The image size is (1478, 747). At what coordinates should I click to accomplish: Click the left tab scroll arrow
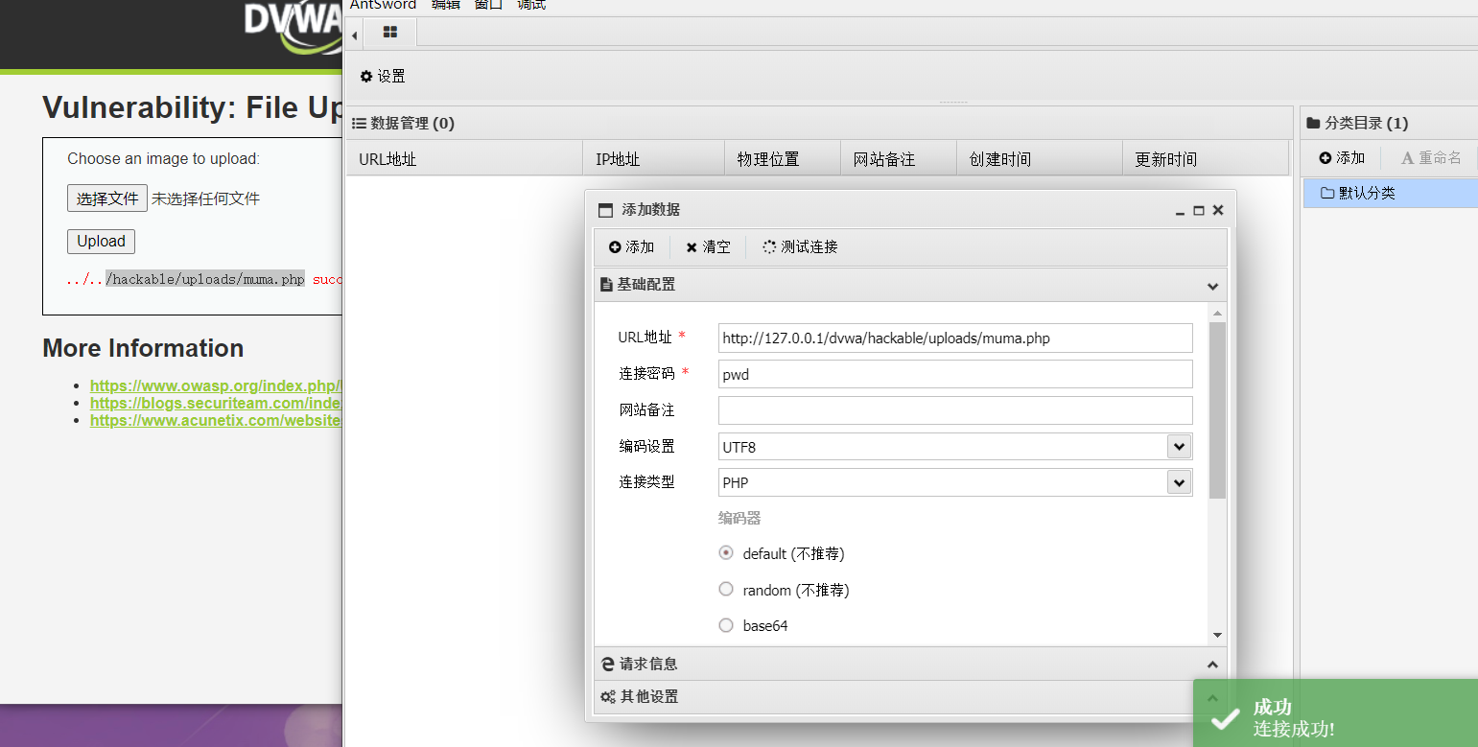click(354, 35)
